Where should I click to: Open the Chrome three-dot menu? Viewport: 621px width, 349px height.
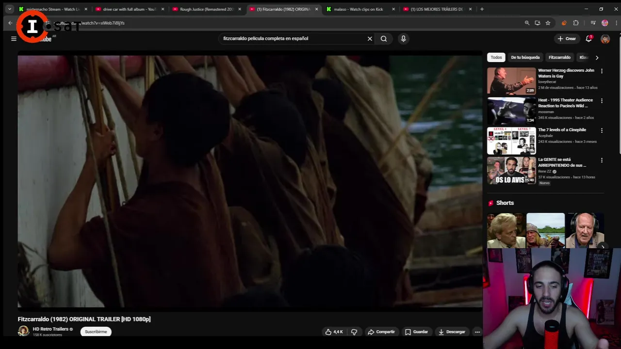[615, 23]
